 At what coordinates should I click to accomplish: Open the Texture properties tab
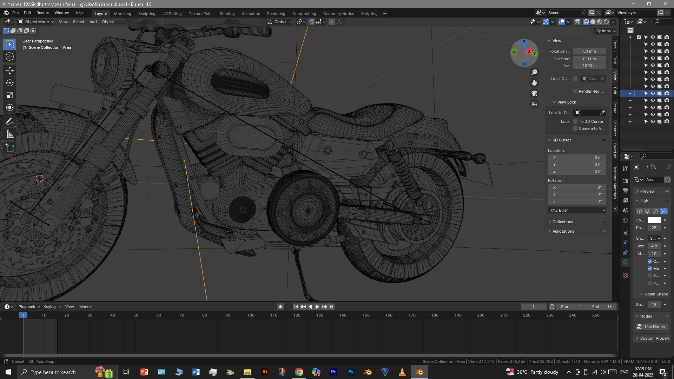click(x=625, y=275)
